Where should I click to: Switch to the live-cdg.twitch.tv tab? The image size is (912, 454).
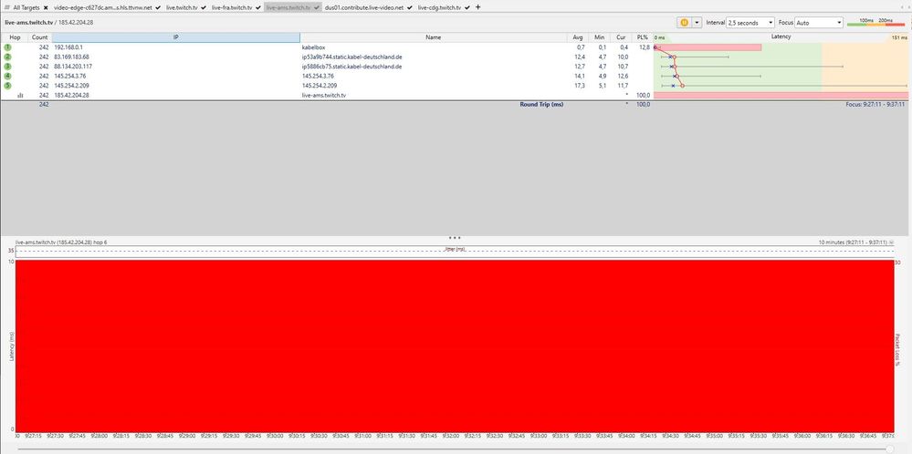click(439, 7)
